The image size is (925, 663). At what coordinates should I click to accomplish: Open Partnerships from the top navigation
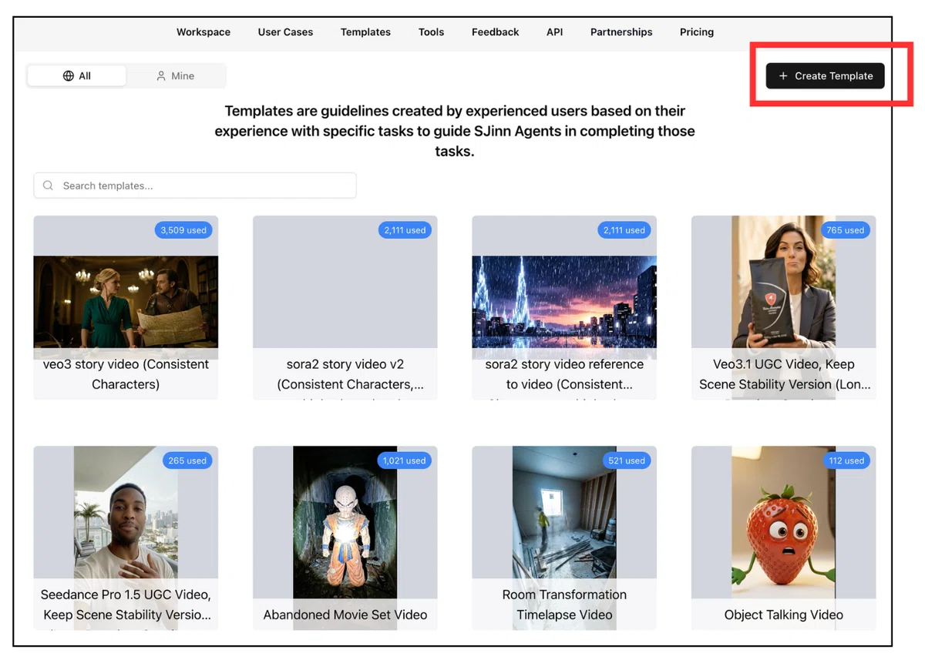click(x=621, y=32)
